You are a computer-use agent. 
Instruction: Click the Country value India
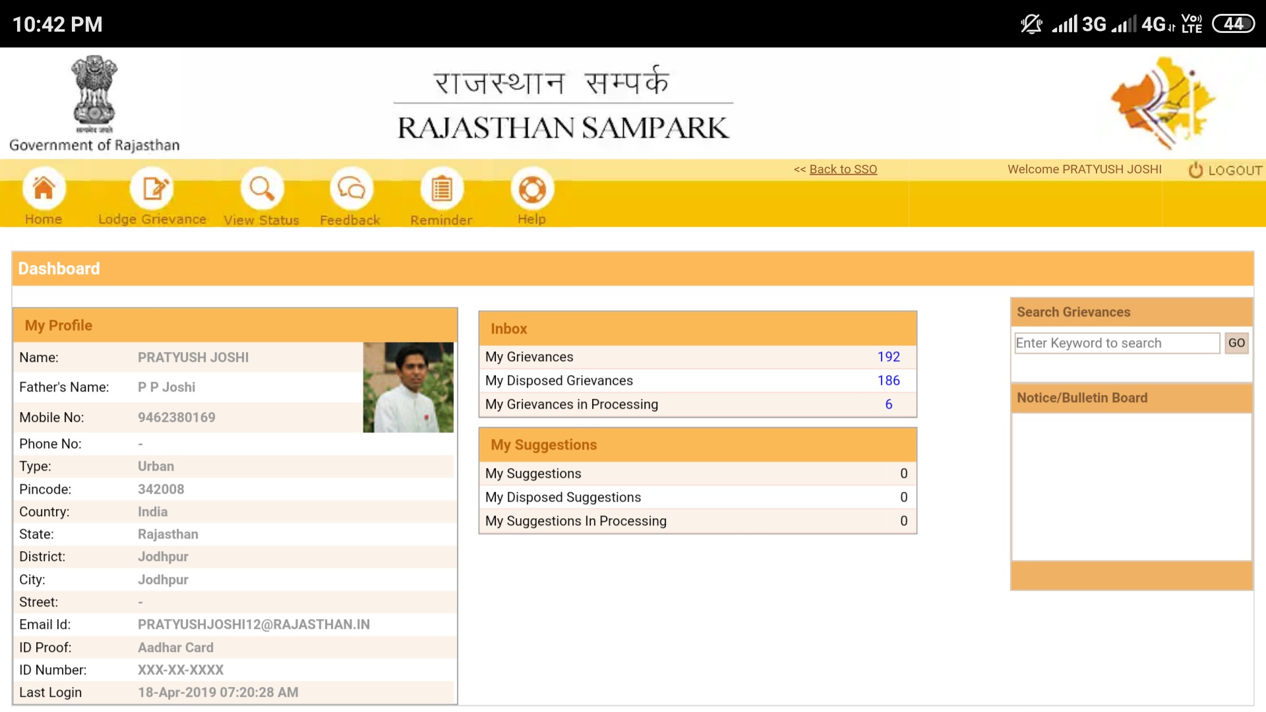pyautogui.click(x=152, y=512)
